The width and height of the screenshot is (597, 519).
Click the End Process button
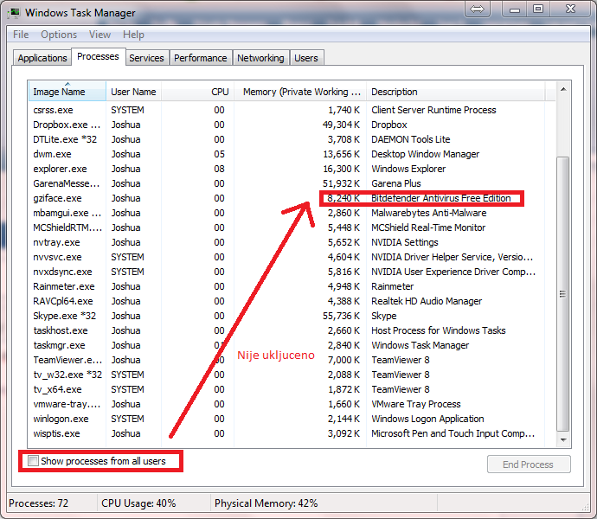(x=529, y=465)
